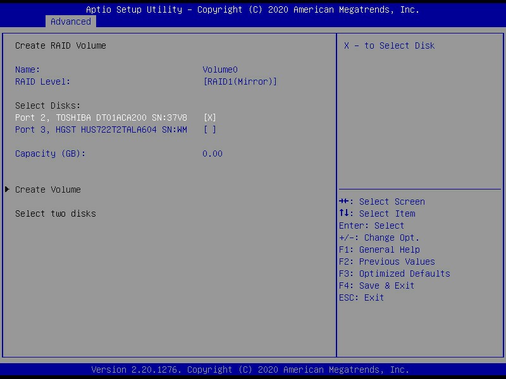The image size is (506, 379).
Task: Toggle the Port 2 TOSHIBA disk checkbox
Action: coord(210,117)
